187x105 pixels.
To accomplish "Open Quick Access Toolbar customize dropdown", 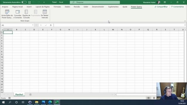I will [44, 2].
